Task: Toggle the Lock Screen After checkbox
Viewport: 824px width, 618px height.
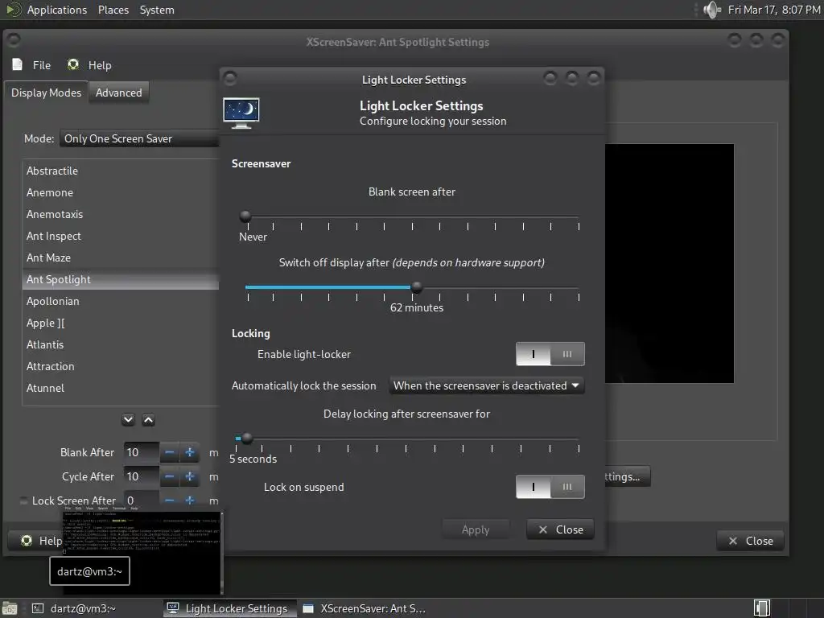Action: click(x=23, y=501)
